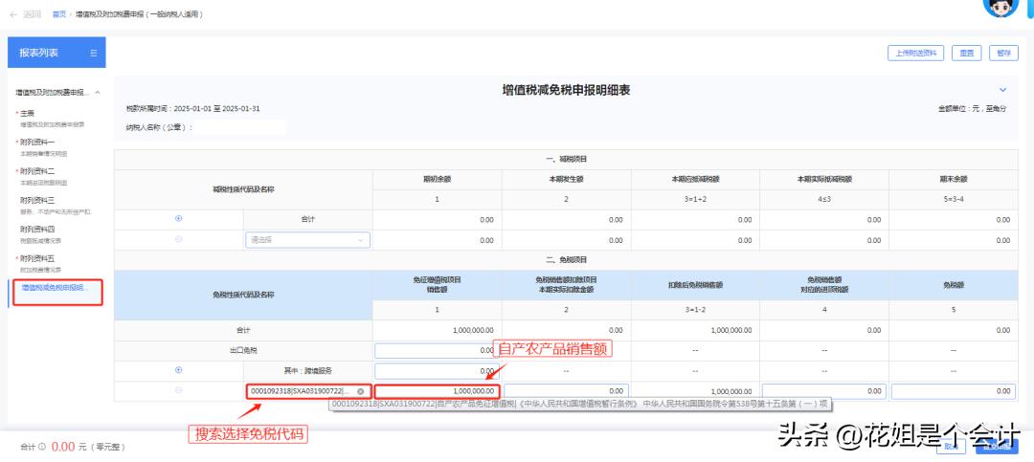This screenshot has height=462, width=1034.
Task: Open the user avatar at top right
Action: tap(1001, 6)
